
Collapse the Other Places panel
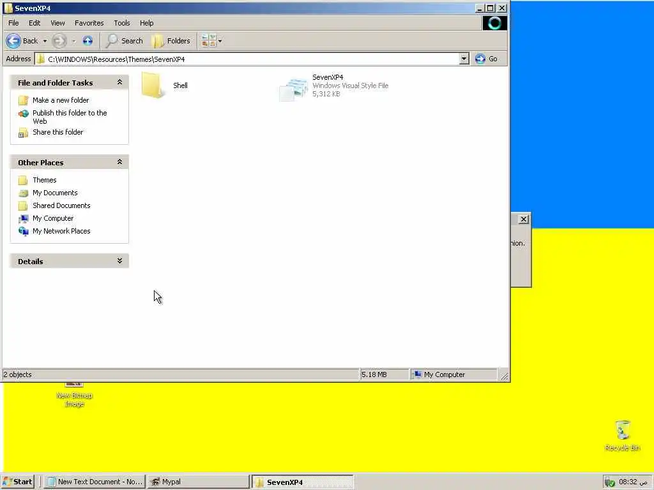(119, 162)
